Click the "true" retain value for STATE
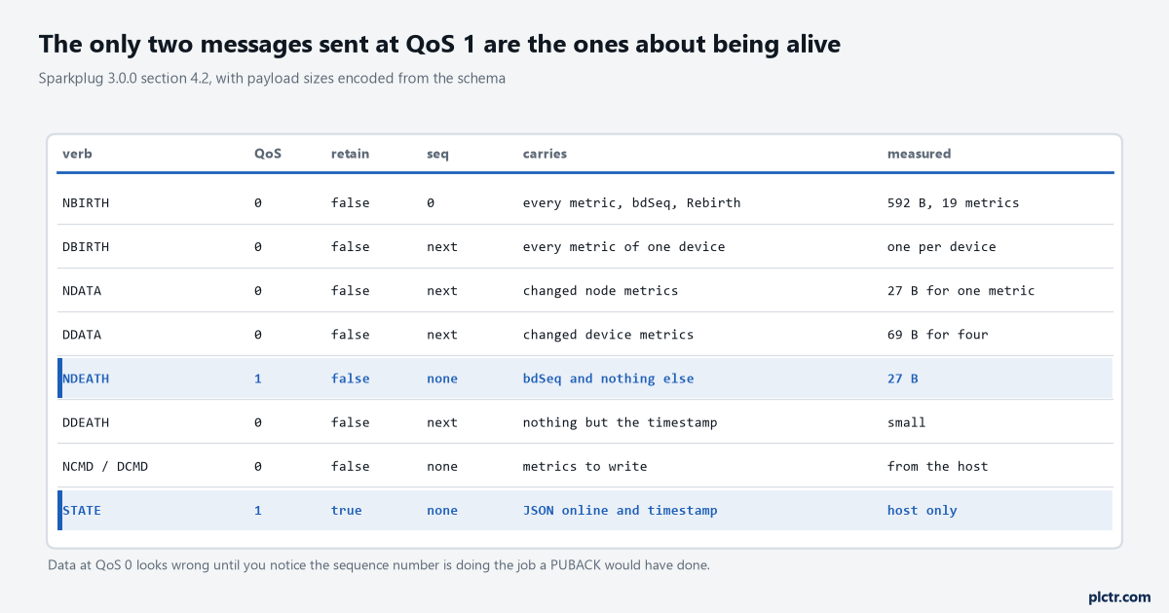1169x613 pixels. point(346,510)
